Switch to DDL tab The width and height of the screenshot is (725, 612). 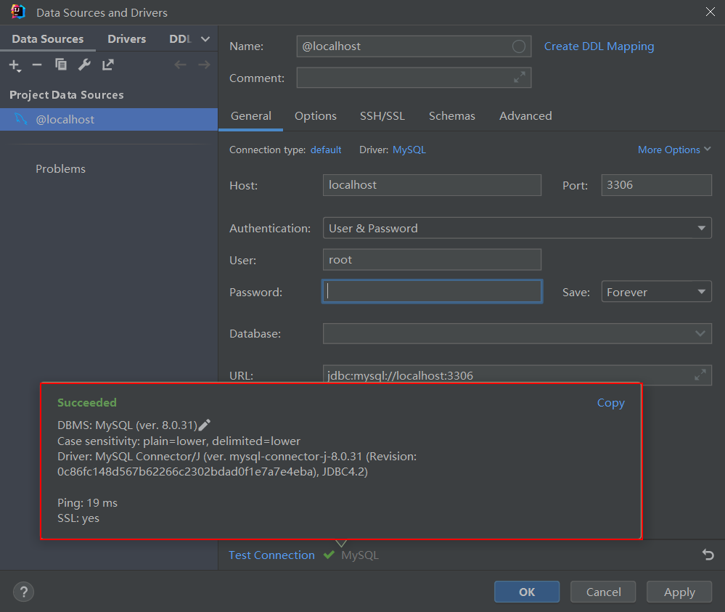tap(180, 39)
